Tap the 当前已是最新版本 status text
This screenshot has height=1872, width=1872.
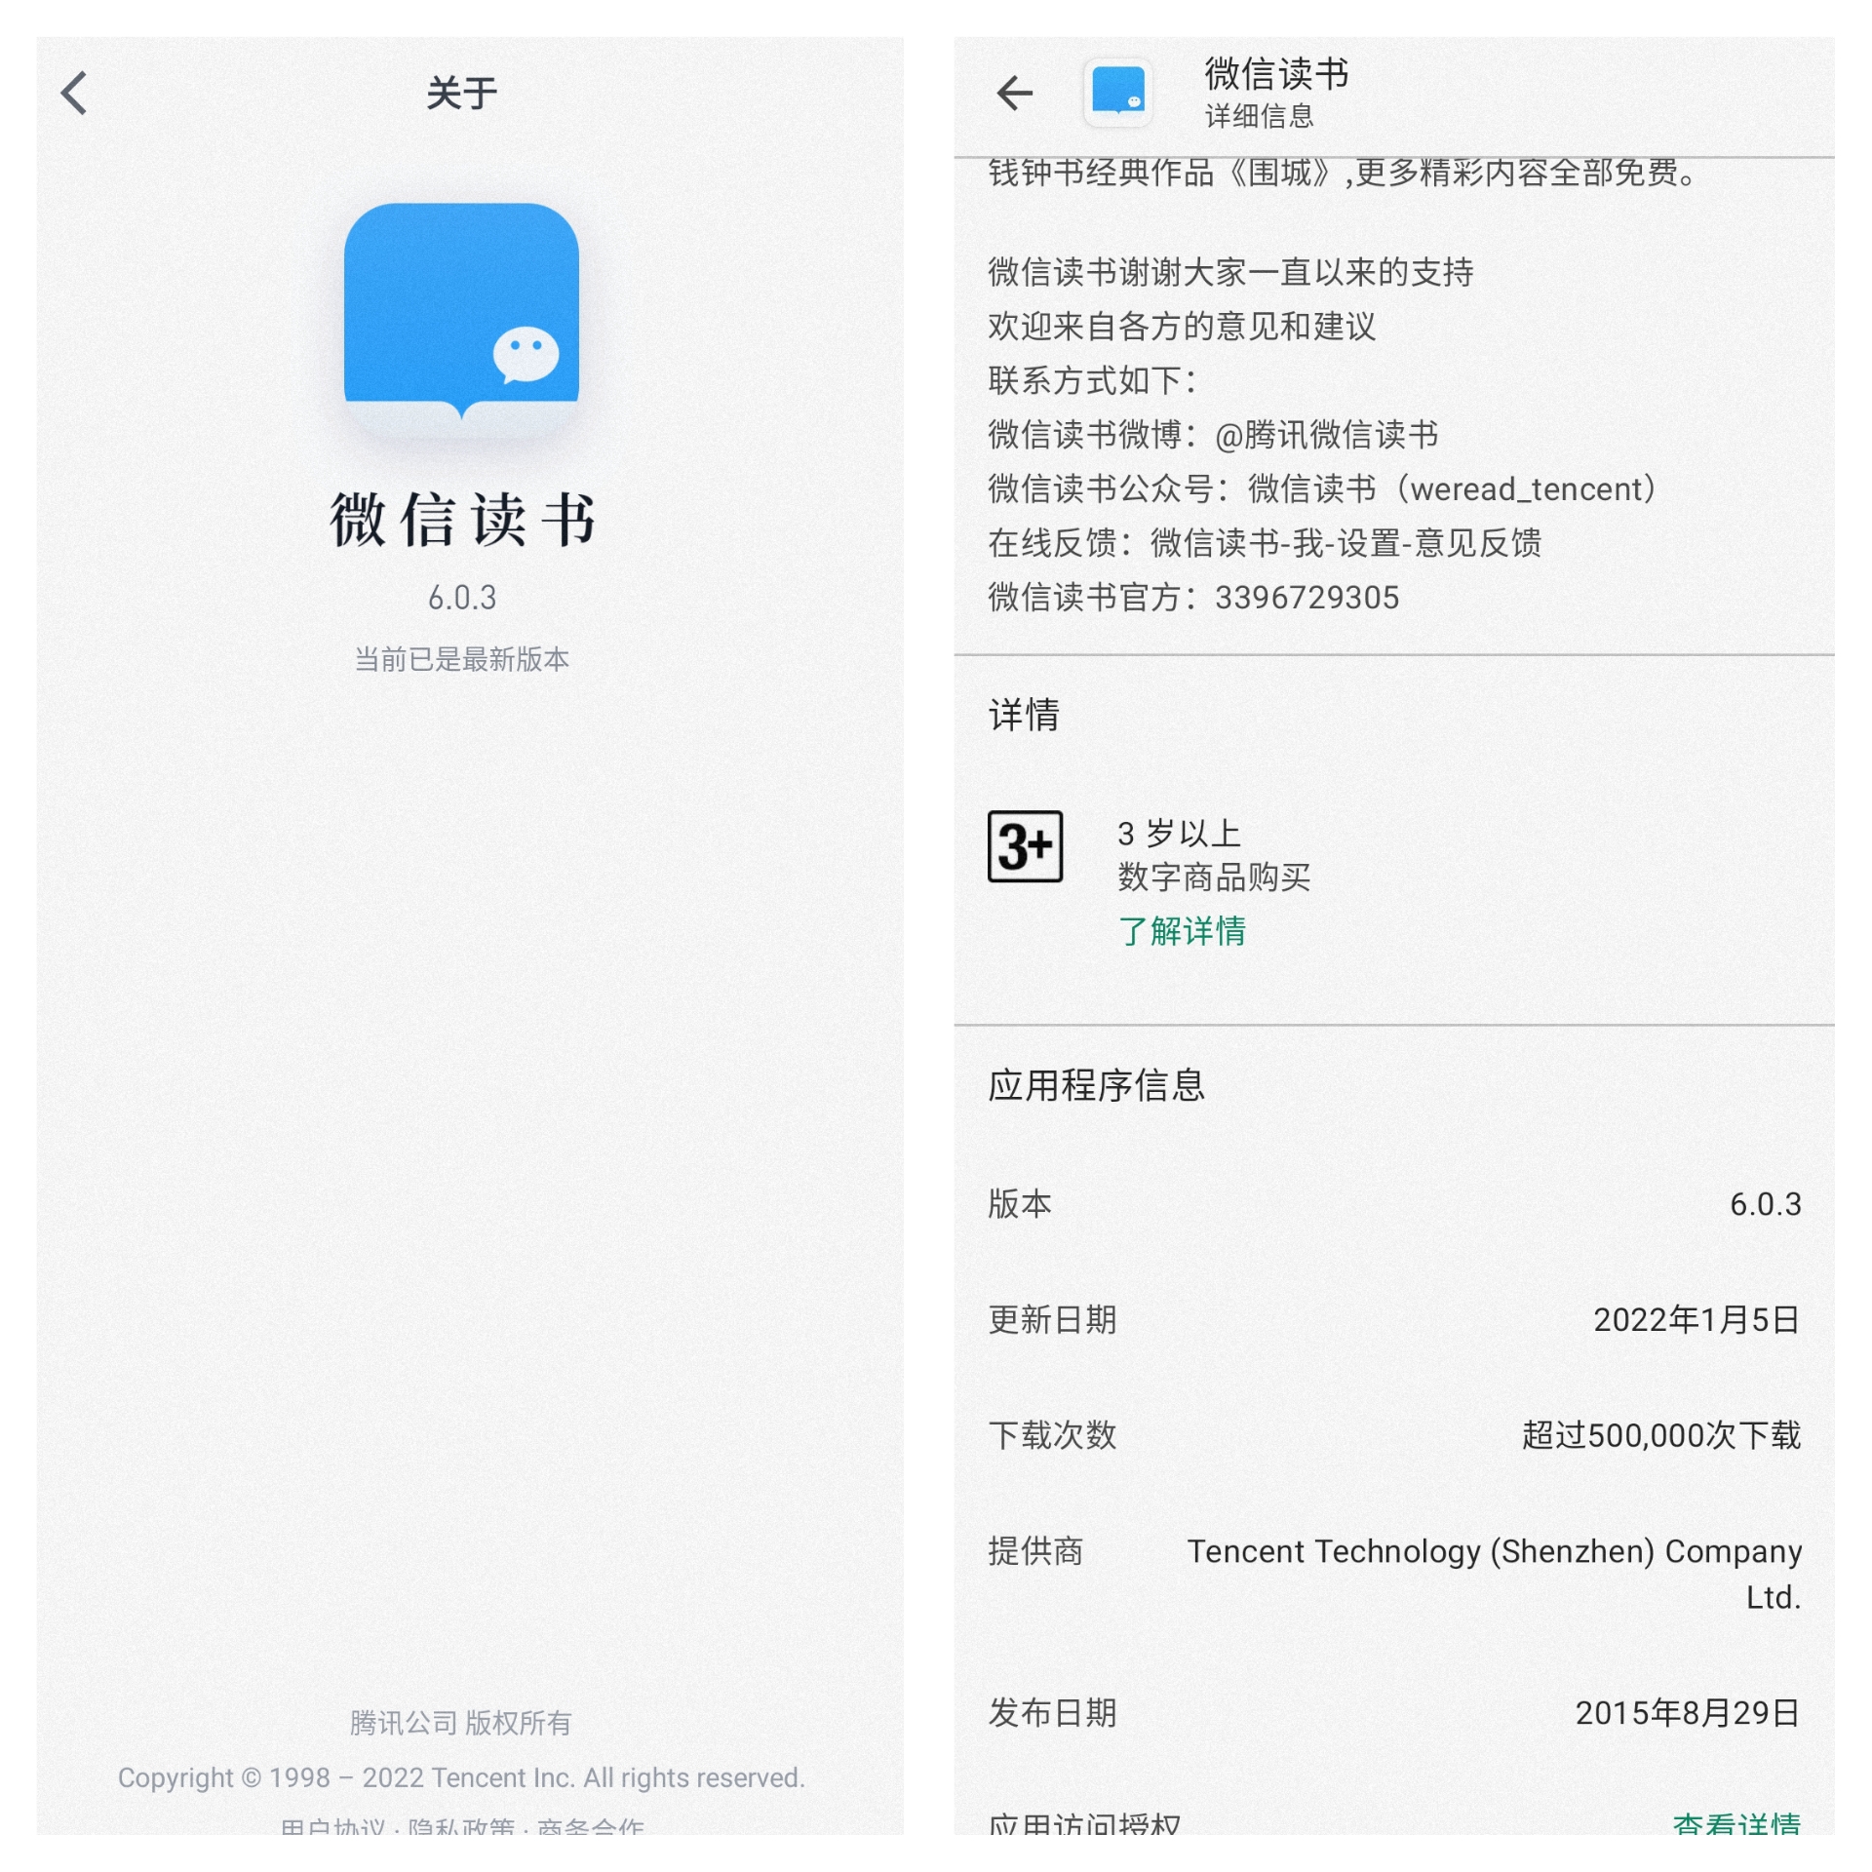461,659
